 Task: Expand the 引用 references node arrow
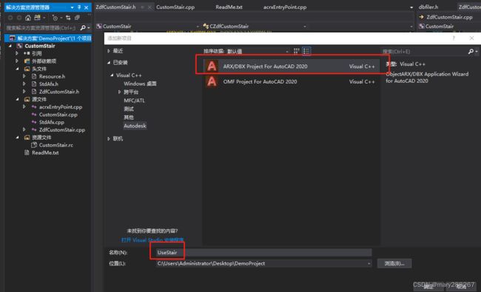coord(17,53)
